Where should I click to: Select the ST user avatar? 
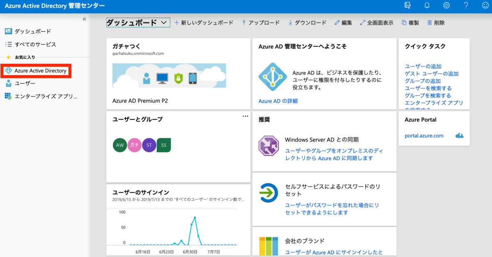[149, 145]
